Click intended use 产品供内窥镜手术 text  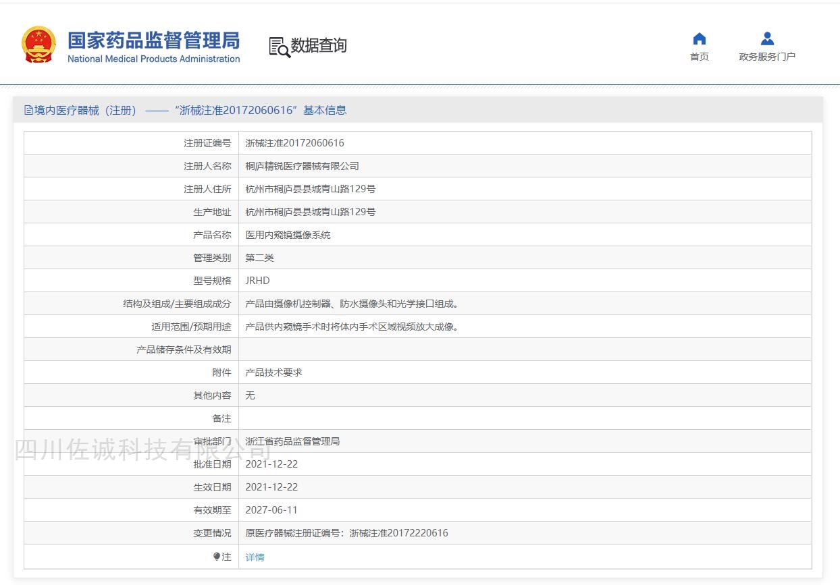pos(352,327)
